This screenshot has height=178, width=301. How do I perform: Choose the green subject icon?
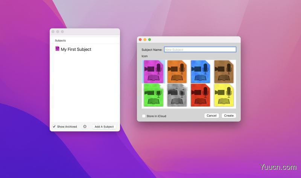(154, 95)
